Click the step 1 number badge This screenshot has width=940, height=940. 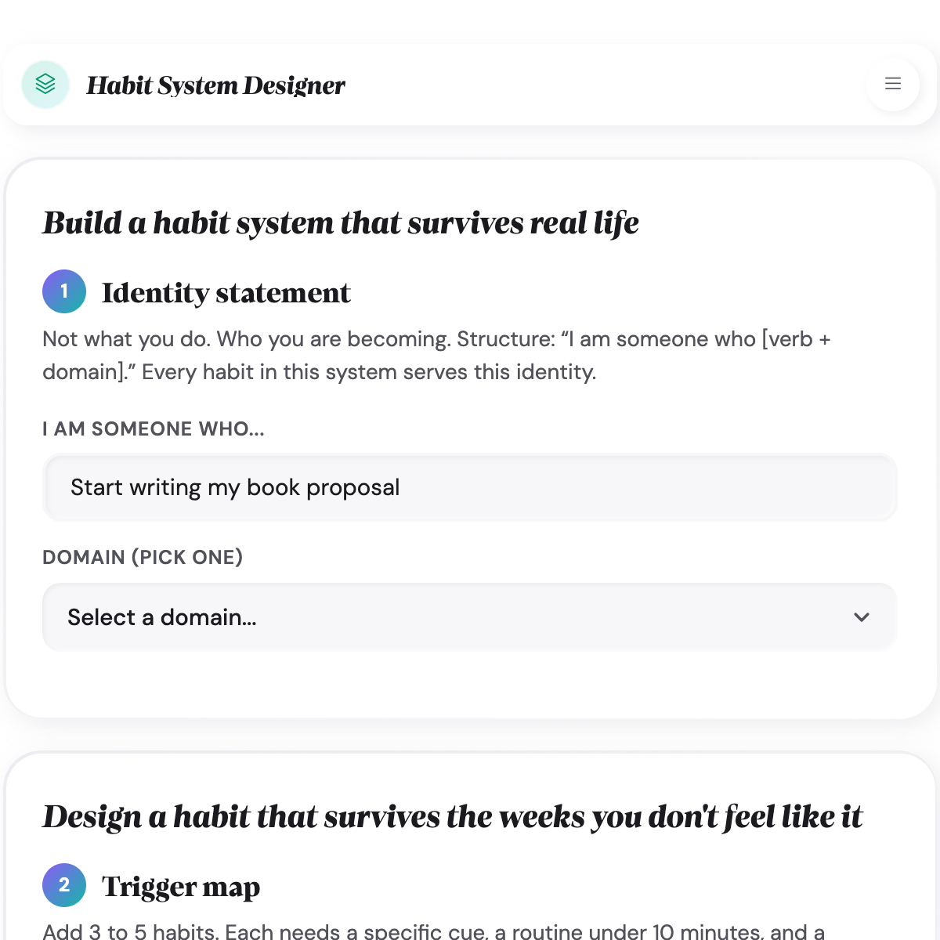(64, 291)
